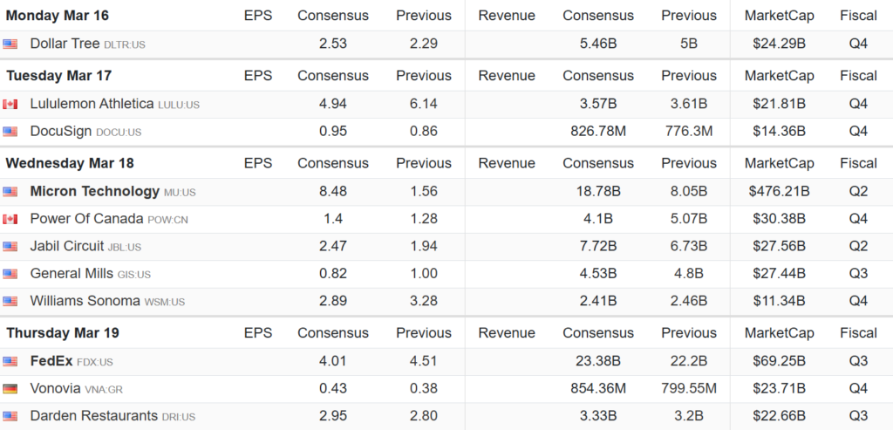Click the Canada flag beside Lululemon Athletica
This screenshot has width=893, height=430.
10,105
